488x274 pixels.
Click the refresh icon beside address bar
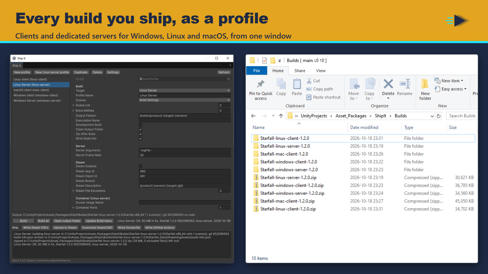click(x=439, y=116)
